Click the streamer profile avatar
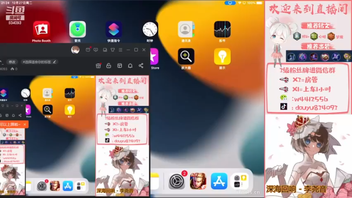Viewport: 352px width, 198px height. [x=75, y=50]
